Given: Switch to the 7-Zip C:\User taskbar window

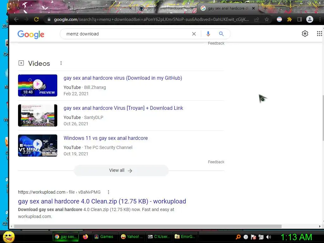Looking at the screenshot, I should [159, 237].
